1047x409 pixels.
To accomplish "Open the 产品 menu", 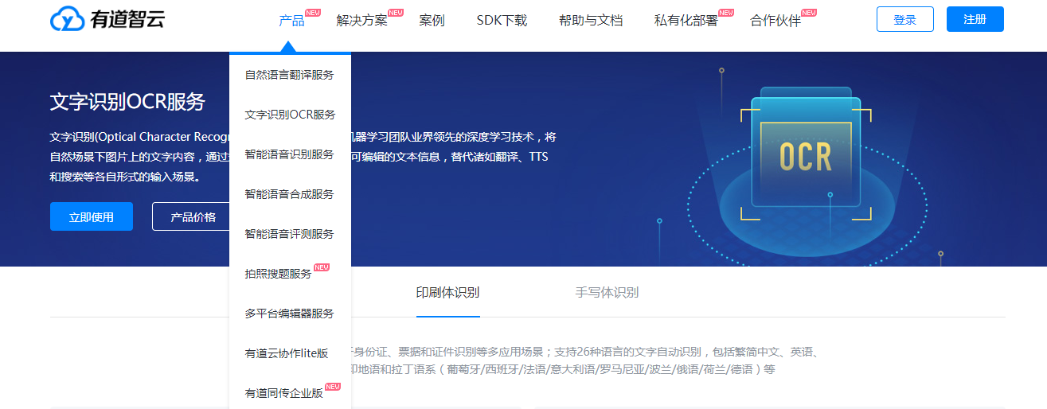I will point(292,21).
